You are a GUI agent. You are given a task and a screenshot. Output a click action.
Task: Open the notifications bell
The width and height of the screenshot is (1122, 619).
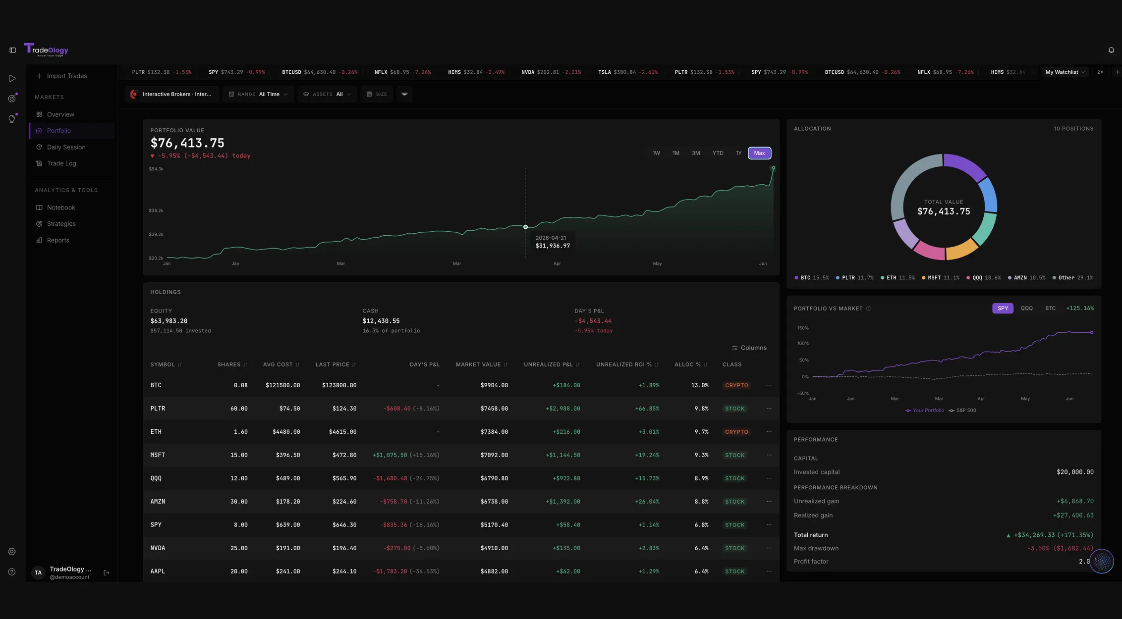click(x=1111, y=50)
